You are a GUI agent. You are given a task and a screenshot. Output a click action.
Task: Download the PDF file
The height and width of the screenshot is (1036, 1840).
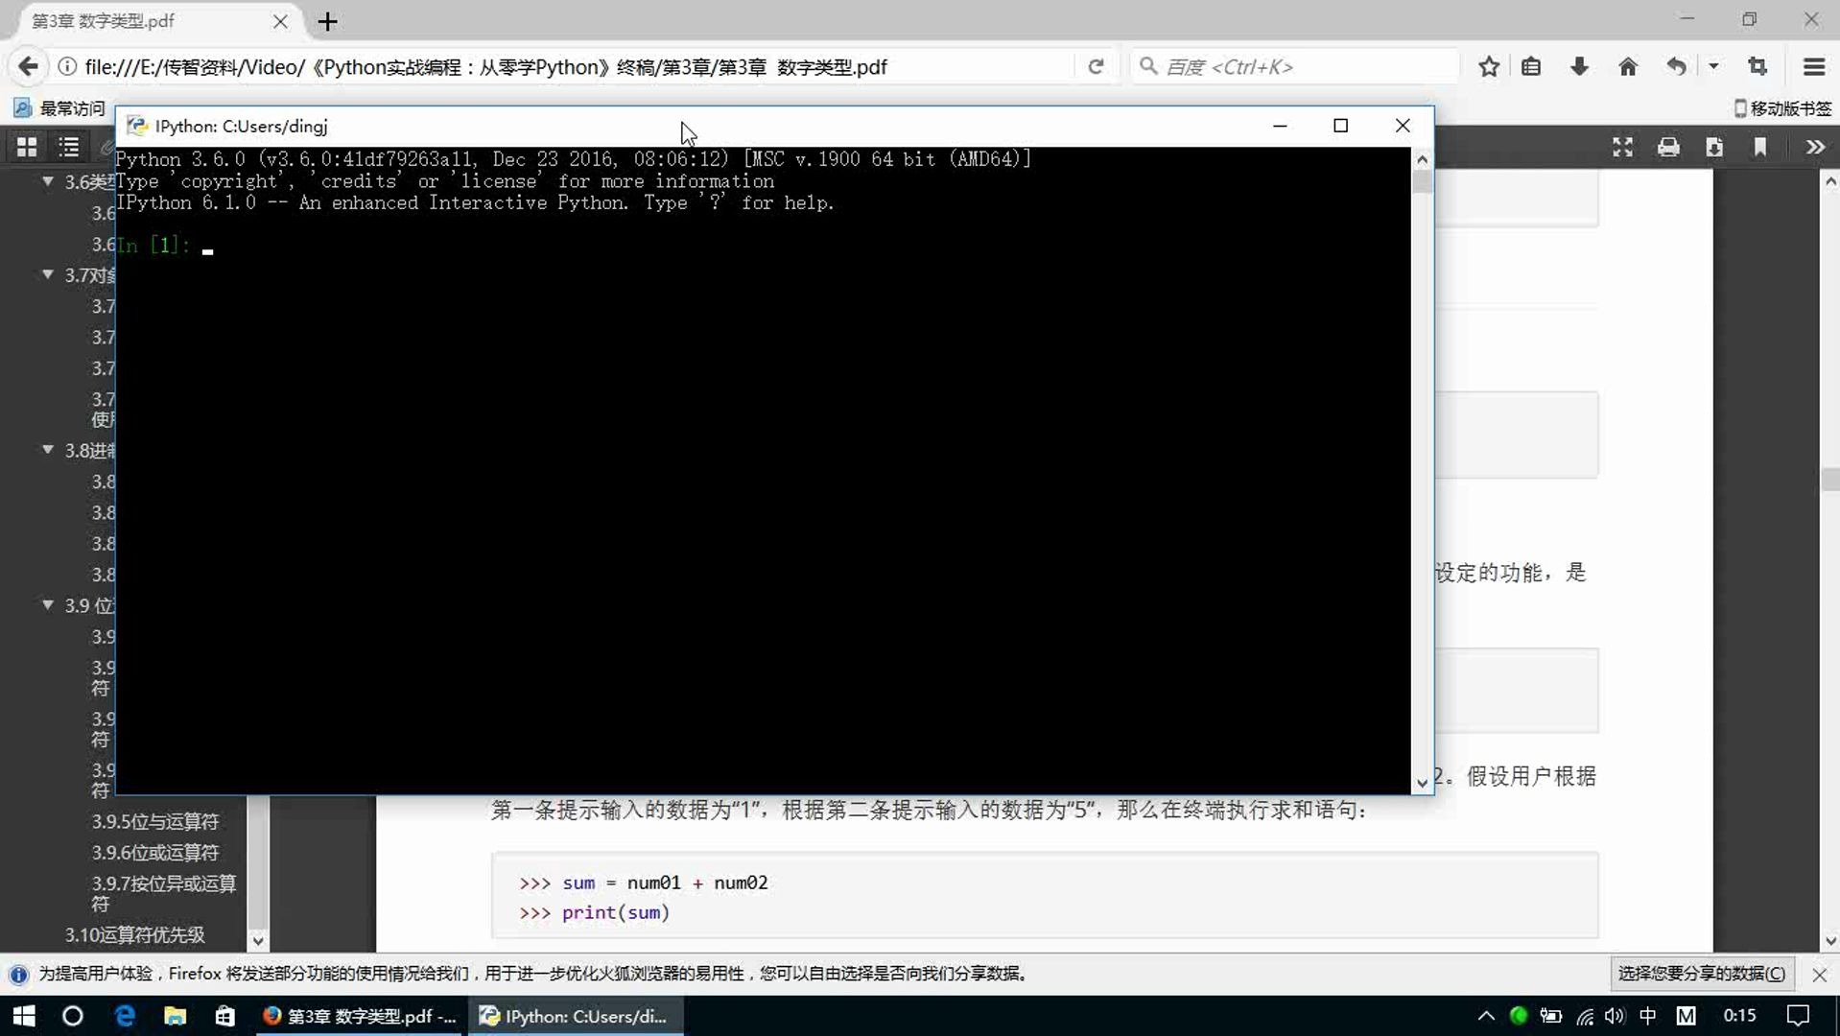[x=1716, y=147]
